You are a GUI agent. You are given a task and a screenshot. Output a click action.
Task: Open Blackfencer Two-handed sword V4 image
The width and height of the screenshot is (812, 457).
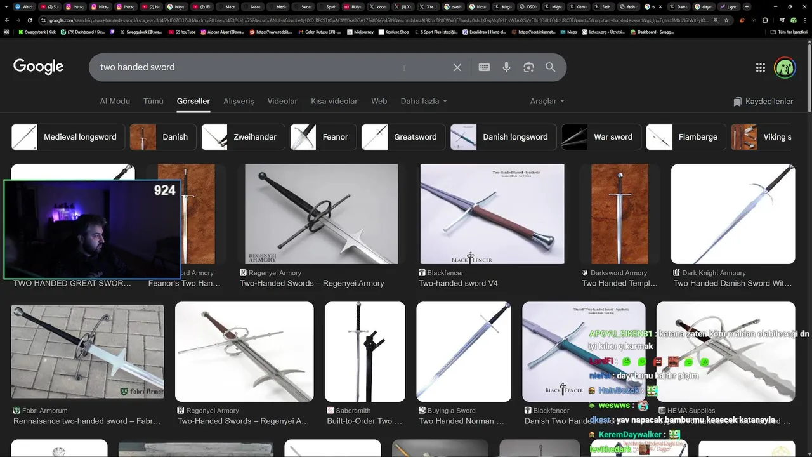(492, 214)
